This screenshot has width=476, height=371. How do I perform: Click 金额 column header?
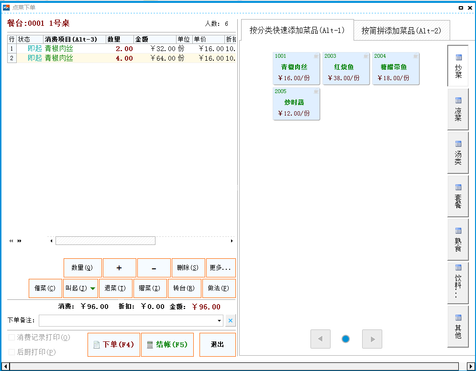coord(155,40)
